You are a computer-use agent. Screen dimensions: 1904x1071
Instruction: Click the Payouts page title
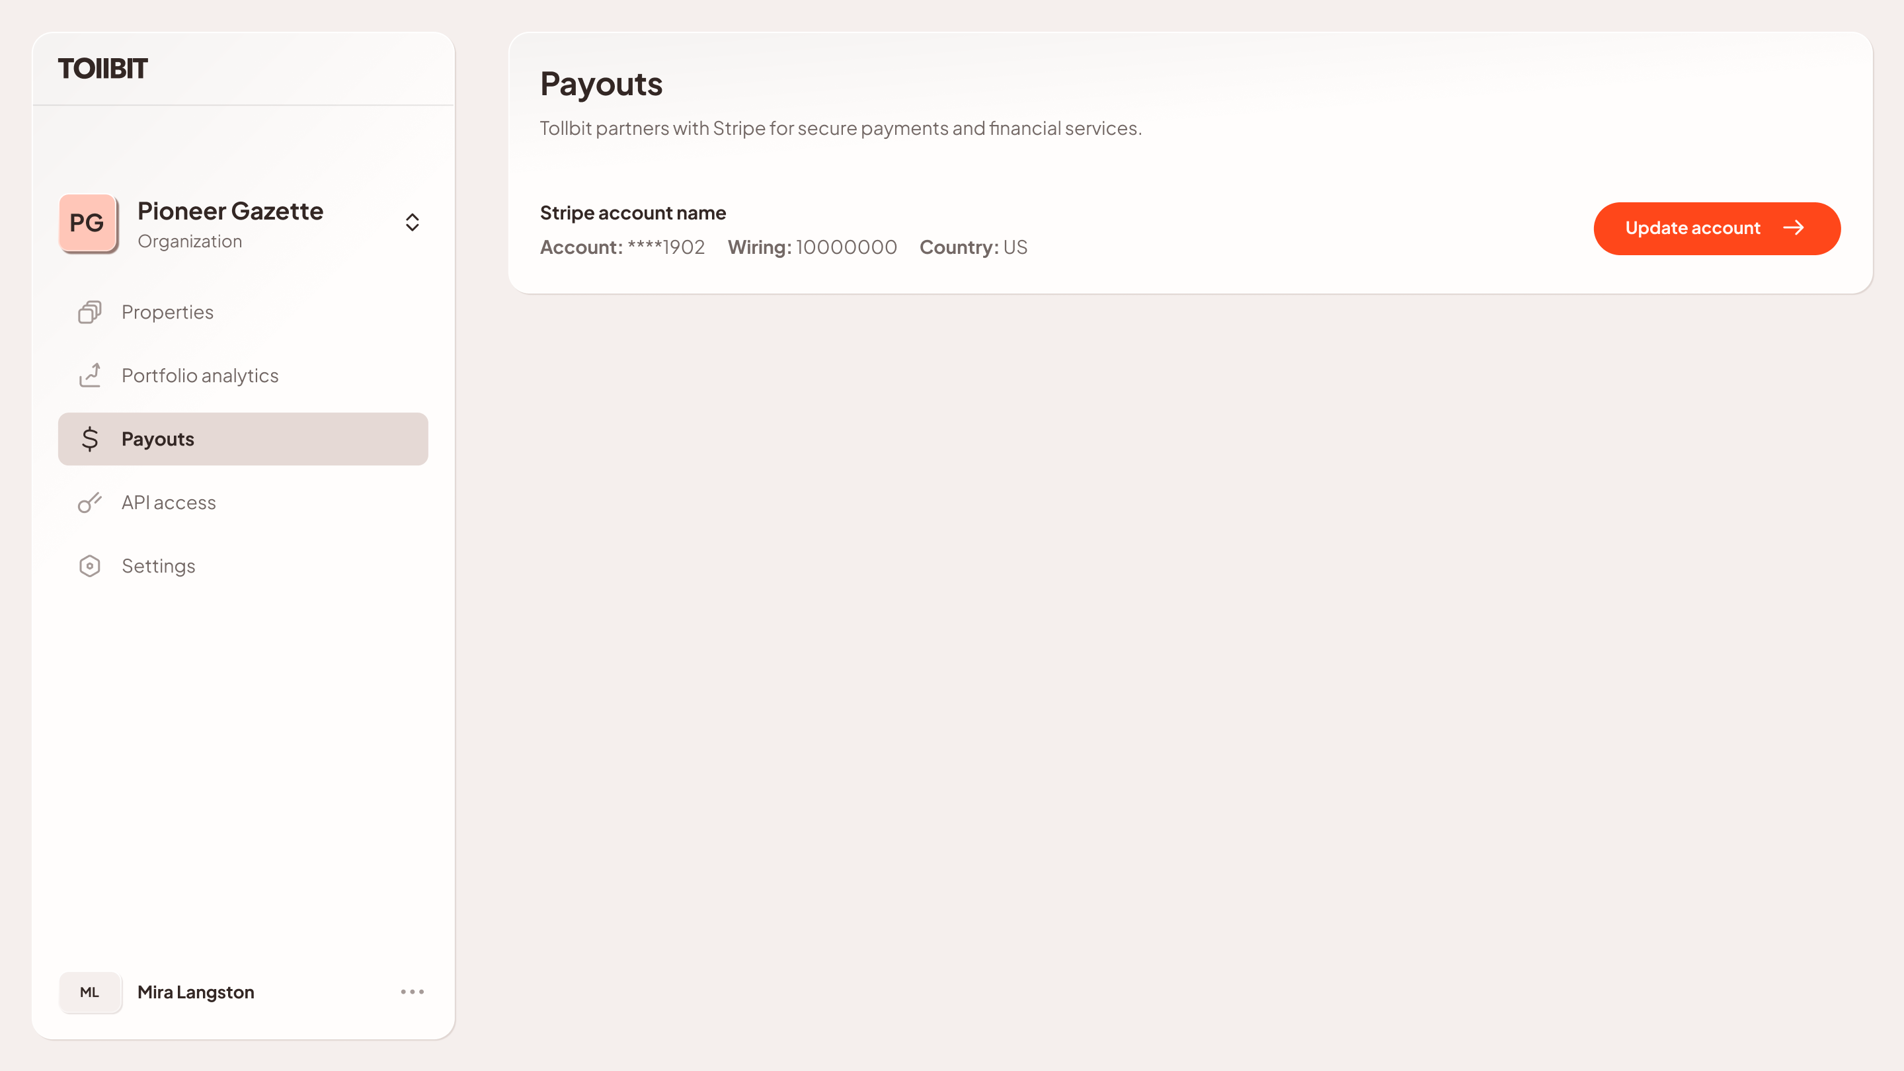tap(601, 83)
